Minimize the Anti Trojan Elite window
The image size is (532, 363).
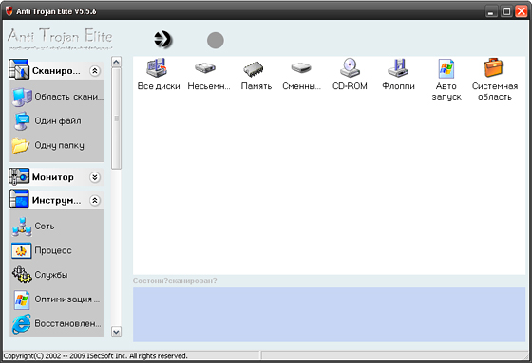point(490,11)
